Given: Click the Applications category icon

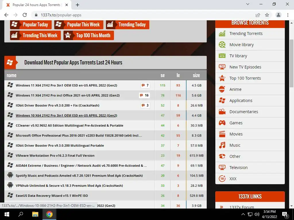Looking at the screenshot, I should (222, 101).
